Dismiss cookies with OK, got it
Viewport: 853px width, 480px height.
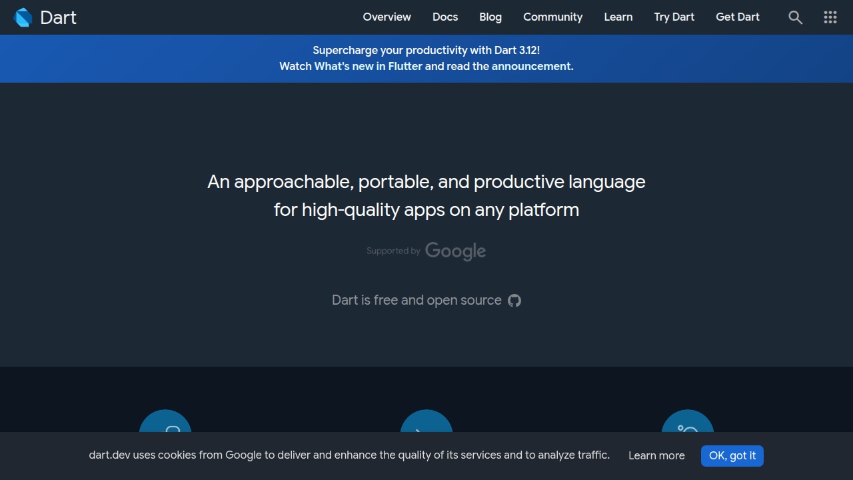click(x=732, y=456)
